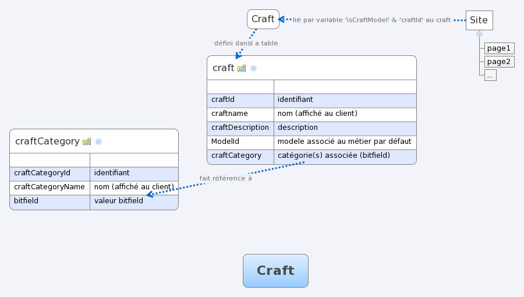Select the page2 child node
Viewport: 524px width, 297px height.
pyautogui.click(x=498, y=62)
